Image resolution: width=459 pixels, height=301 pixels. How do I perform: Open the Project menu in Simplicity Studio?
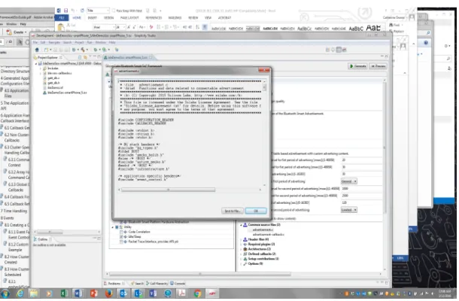click(x=79, y=42)
